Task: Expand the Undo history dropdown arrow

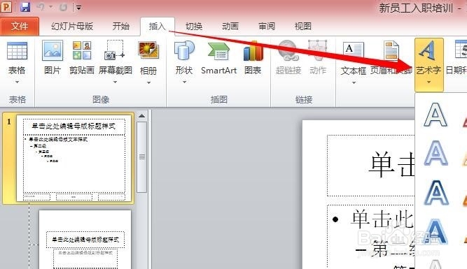Action: 50,7
